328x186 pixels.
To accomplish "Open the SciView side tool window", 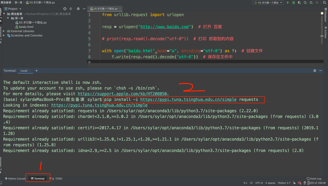I will pyautogui.click(x=326, y=32).
